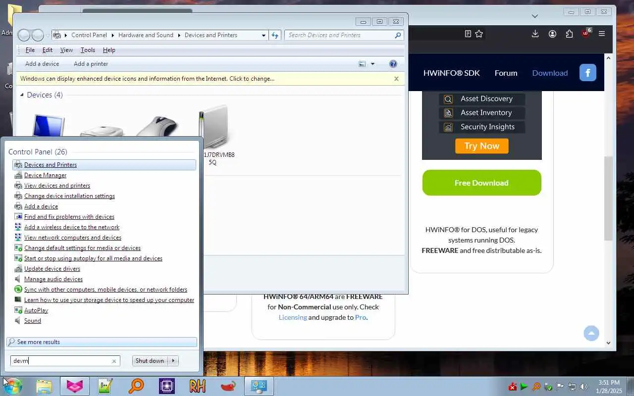This screenshot has width=634, height=396.
Task: Open browser Downloads panel icon
Action: [535, 34]
